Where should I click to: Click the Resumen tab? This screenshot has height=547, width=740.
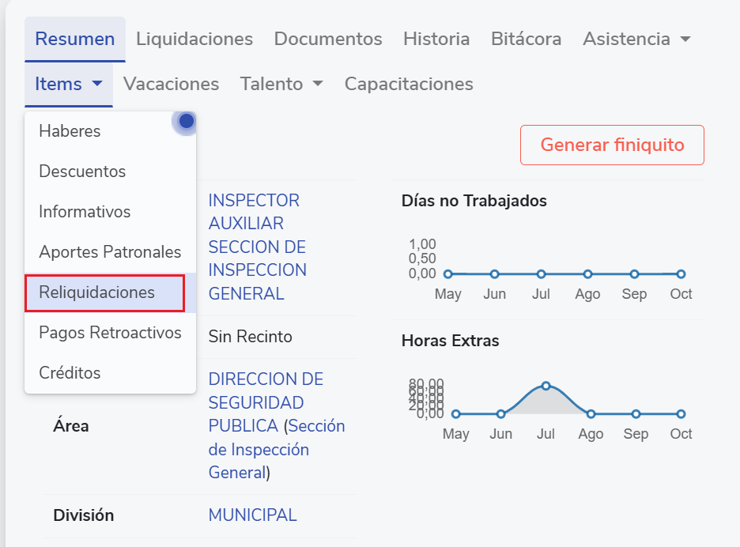tap(75, 39)
